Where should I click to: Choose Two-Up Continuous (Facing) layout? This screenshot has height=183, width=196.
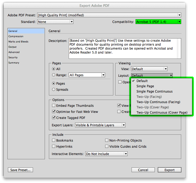tap(161, 102)
